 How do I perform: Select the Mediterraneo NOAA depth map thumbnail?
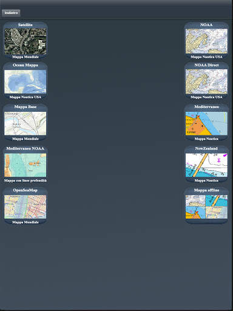[x=25, y=165]
